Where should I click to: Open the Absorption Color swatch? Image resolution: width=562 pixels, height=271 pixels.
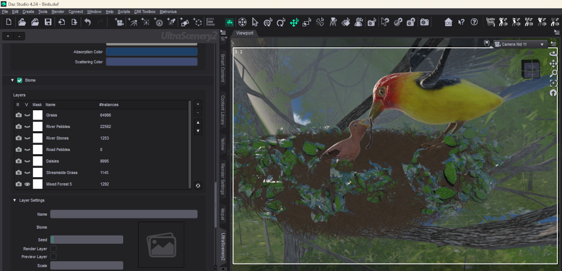tap(152, 52)
